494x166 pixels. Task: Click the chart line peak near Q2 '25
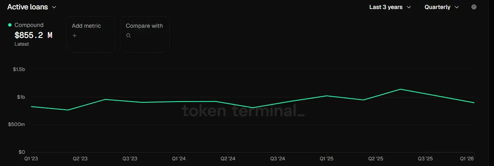coord(400,89)
